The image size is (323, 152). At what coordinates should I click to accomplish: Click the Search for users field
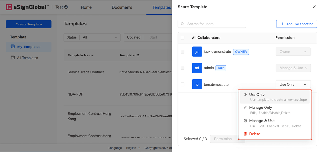point(215,24)
